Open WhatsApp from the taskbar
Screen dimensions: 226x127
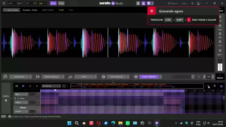[x=128, y=123]
